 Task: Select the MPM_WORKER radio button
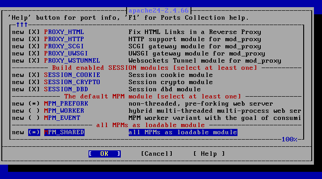34,111
